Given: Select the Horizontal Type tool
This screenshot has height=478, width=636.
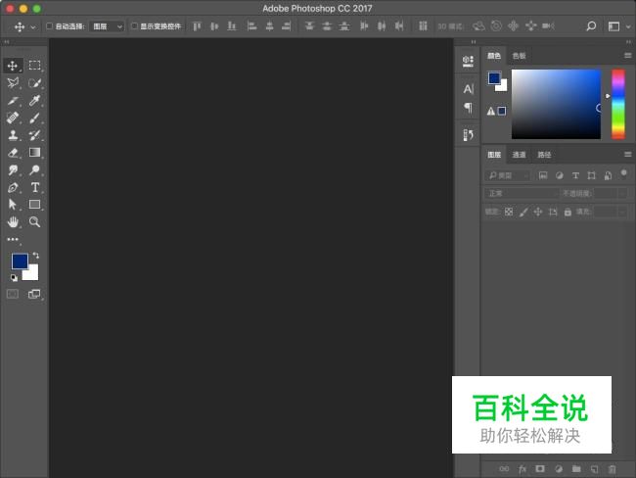Looking at the screenshot, I should [35, 187].
